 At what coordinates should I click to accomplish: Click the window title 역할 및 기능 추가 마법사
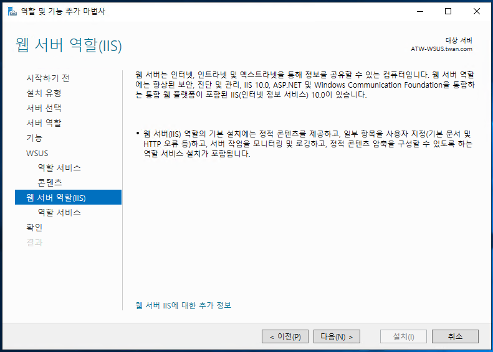point(63,11)
